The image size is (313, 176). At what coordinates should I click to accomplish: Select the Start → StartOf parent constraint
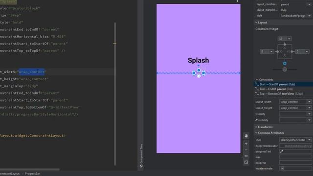click(x=284, y=84)
